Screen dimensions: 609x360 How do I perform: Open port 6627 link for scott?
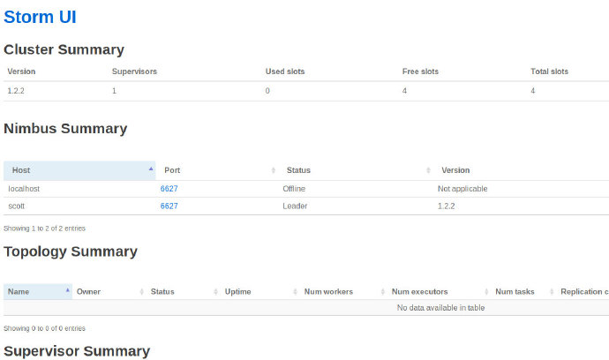pyautogui.click(x=169, y=206)
